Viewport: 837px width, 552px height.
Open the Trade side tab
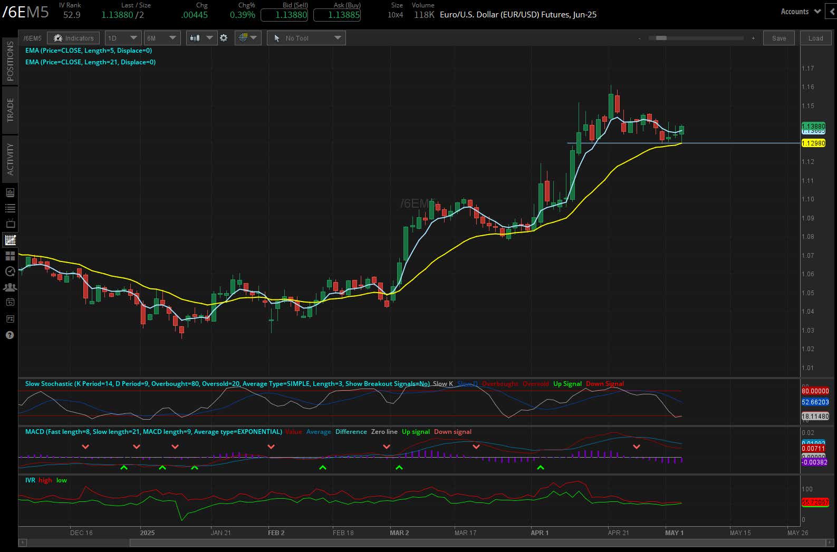click(10, 110)
